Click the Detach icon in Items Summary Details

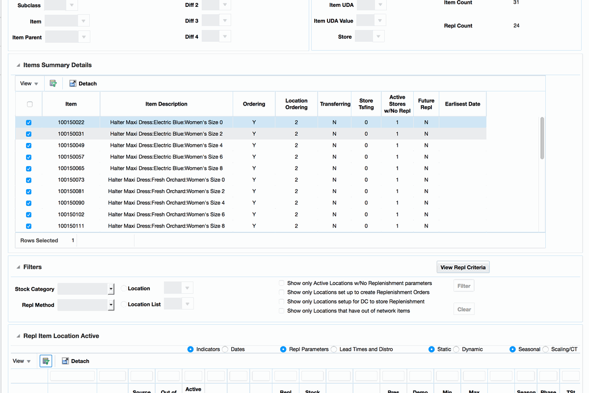coord(73,84)
